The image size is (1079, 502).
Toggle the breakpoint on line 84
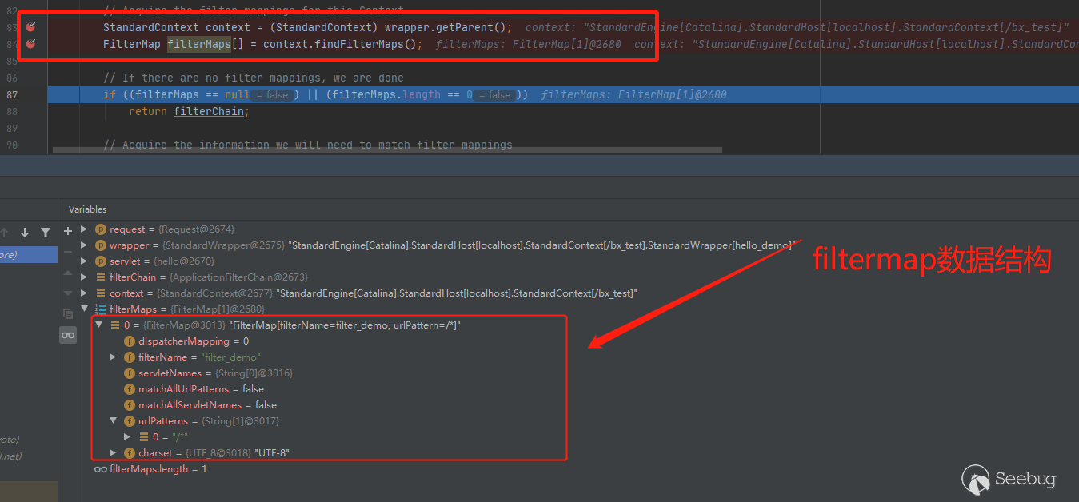click(30, 44)
